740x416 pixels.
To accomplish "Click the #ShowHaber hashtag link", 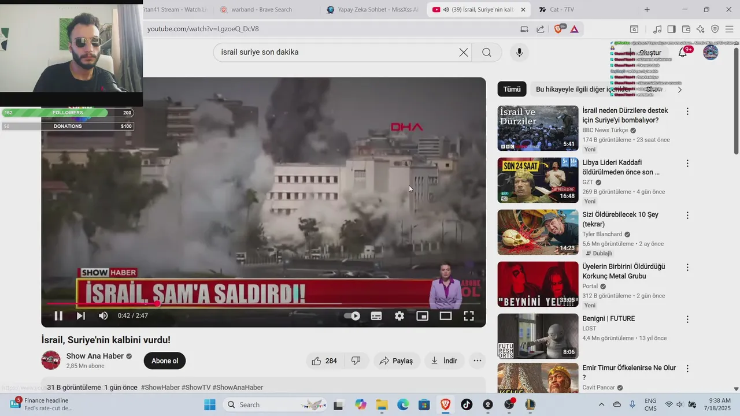I will (160, 387).
